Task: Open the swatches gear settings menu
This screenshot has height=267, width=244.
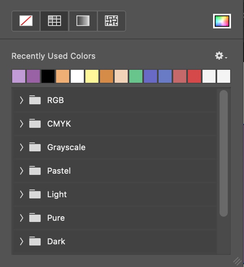Action: click(x=220, y=56)
